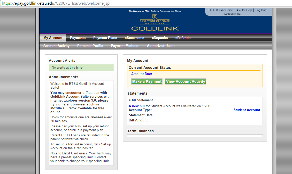
Task: Open the Payment Plans tab
Action: 105,38
